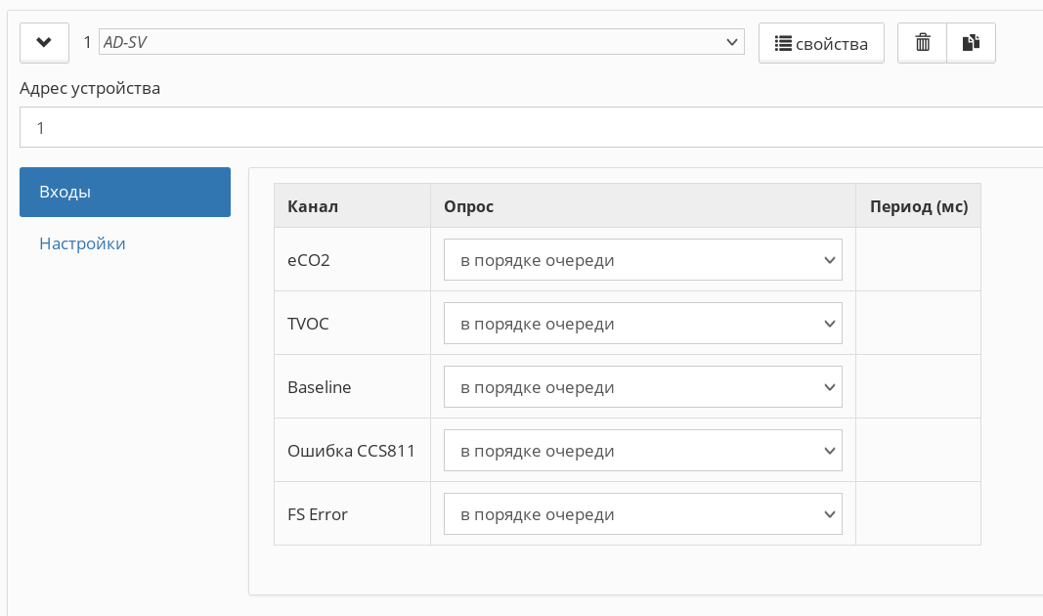
Task: Open the polling dropdown for FS Error
Action: [643, 513]
